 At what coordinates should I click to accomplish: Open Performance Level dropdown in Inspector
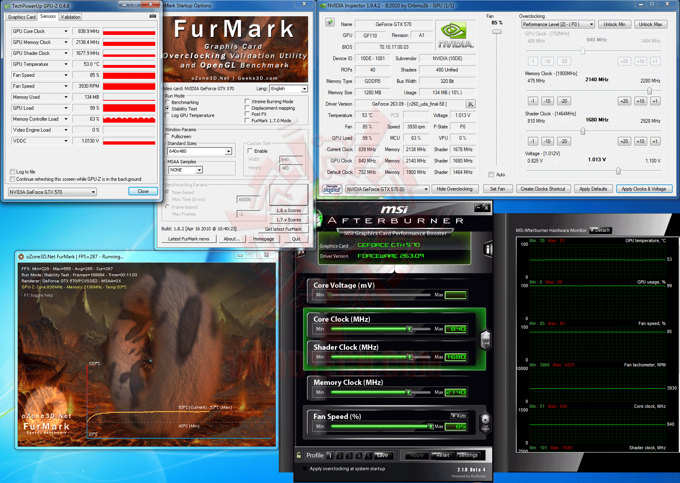point(558,24)
